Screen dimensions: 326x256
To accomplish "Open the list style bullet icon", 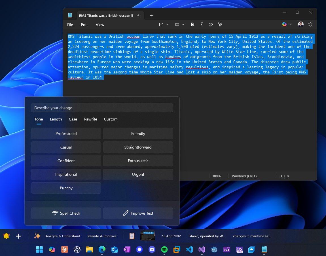I will pyautogui.click(x=177, y=25).
